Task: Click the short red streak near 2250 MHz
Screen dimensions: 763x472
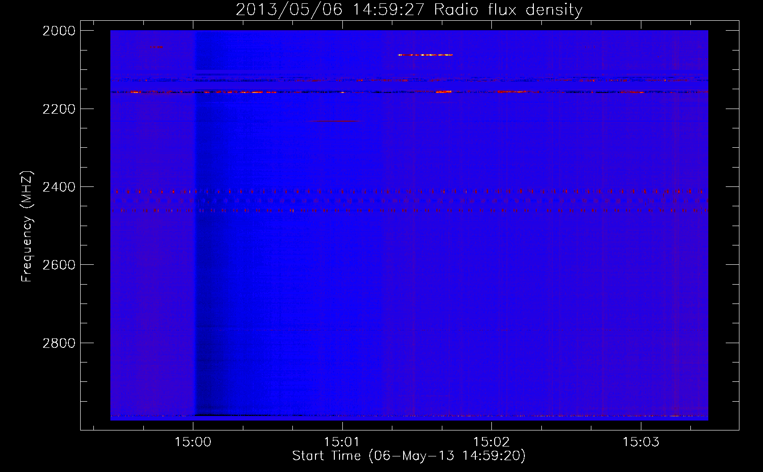Action: click(334, 121)
